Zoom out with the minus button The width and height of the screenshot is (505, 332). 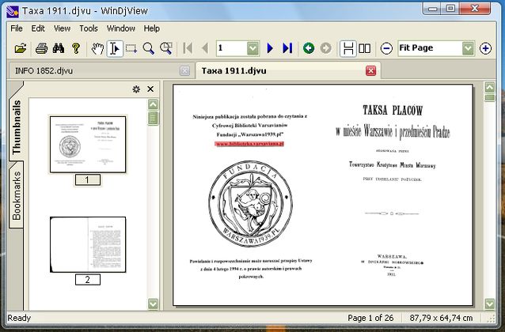click(x=386, y=48)
